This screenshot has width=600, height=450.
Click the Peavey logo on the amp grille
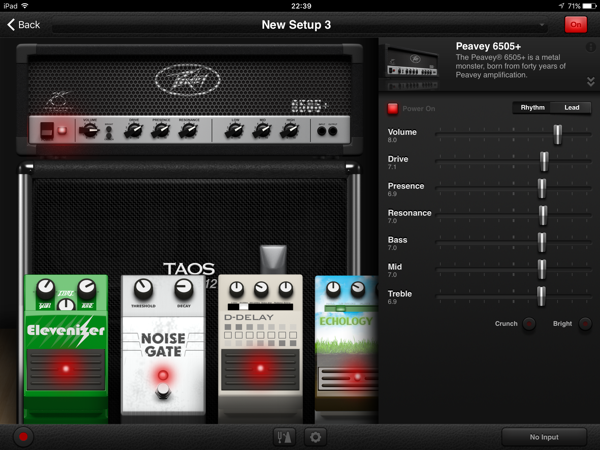click(x=187, y=80)
